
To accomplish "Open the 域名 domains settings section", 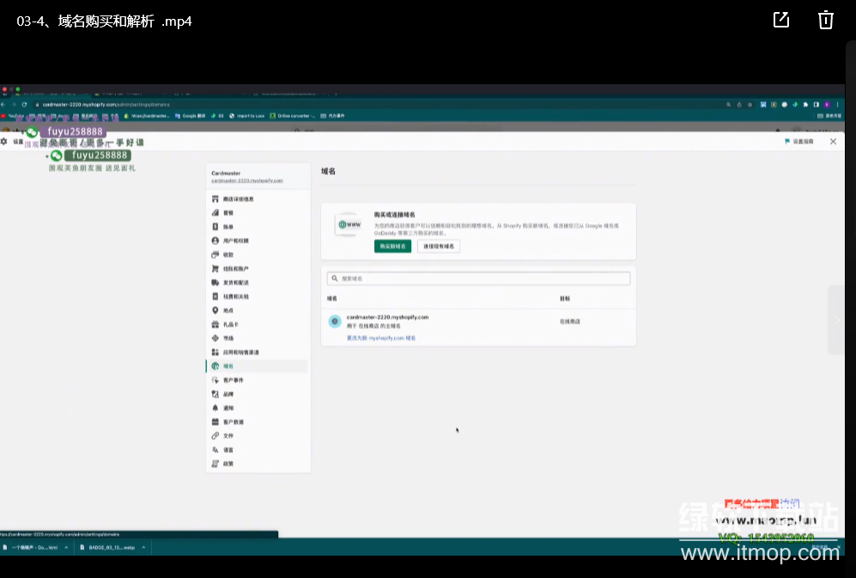I will [257, 366].
